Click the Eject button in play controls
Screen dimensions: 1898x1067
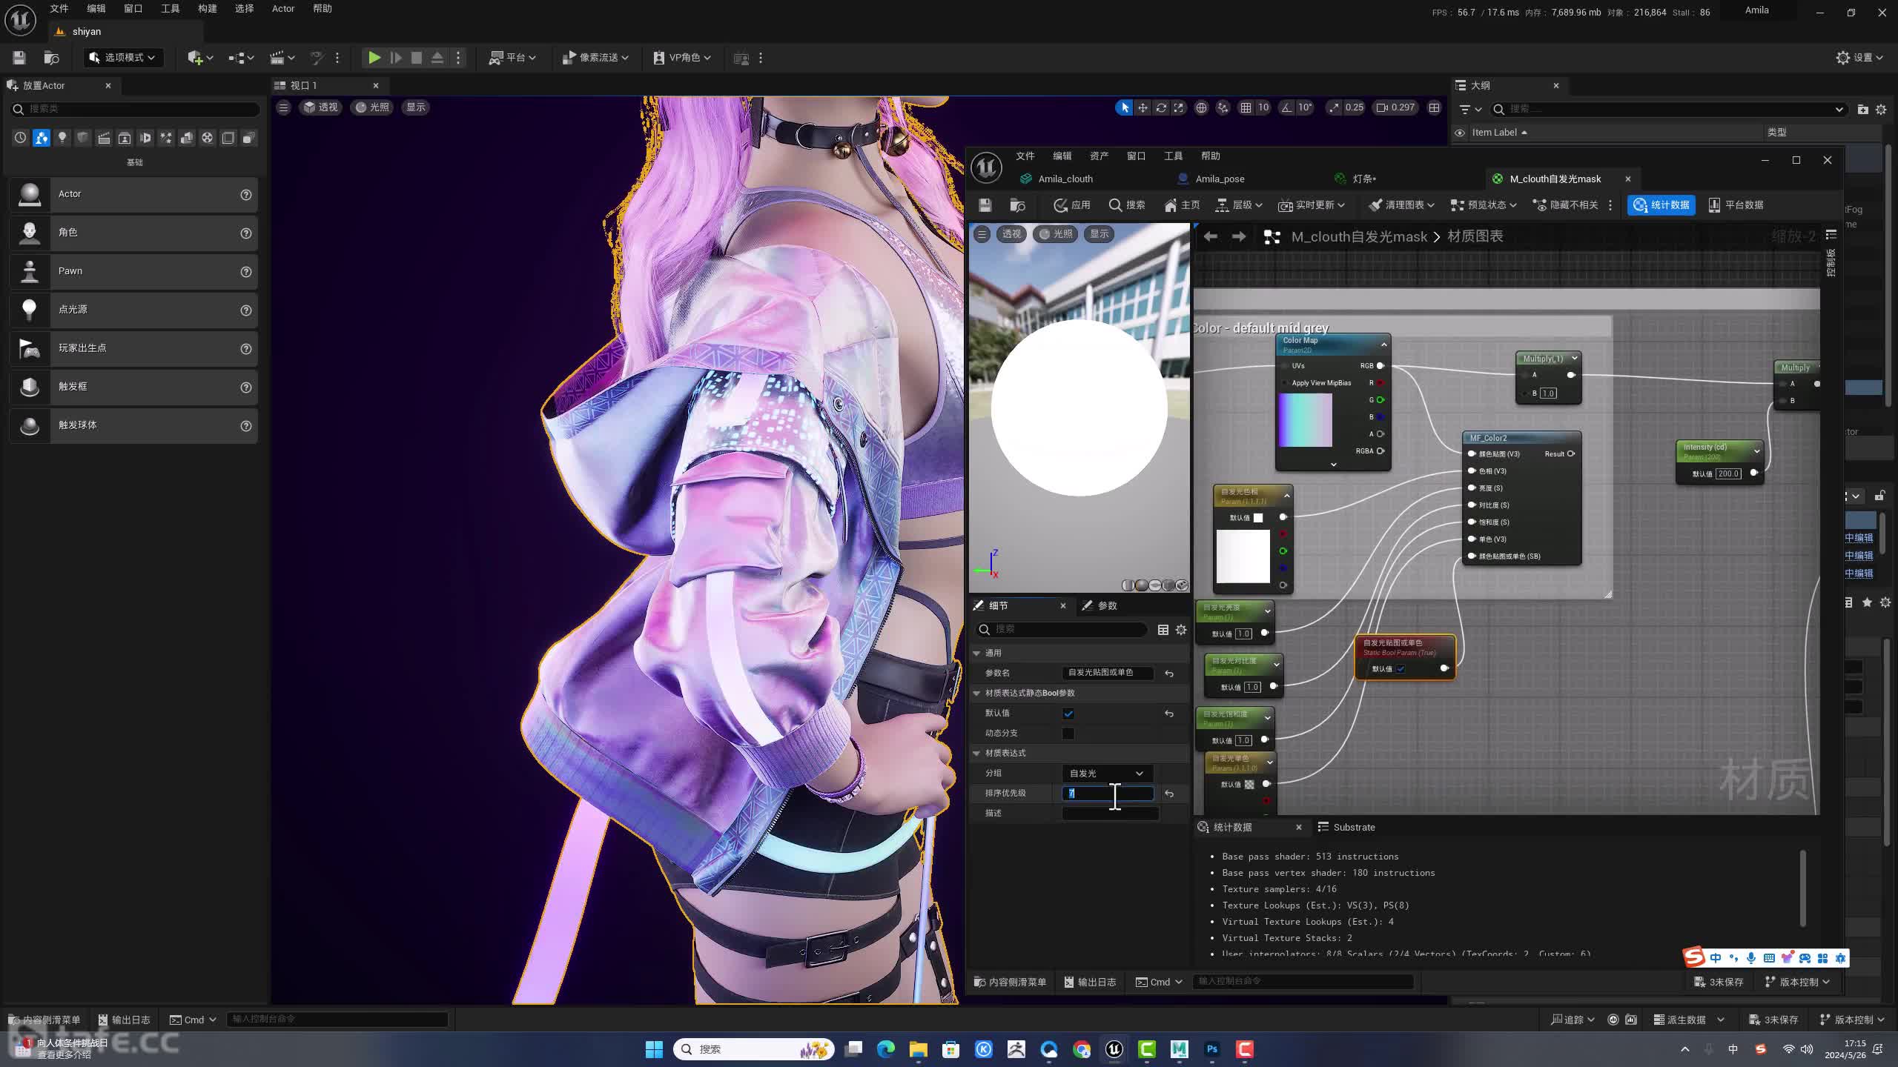click(x=437, y=58)
